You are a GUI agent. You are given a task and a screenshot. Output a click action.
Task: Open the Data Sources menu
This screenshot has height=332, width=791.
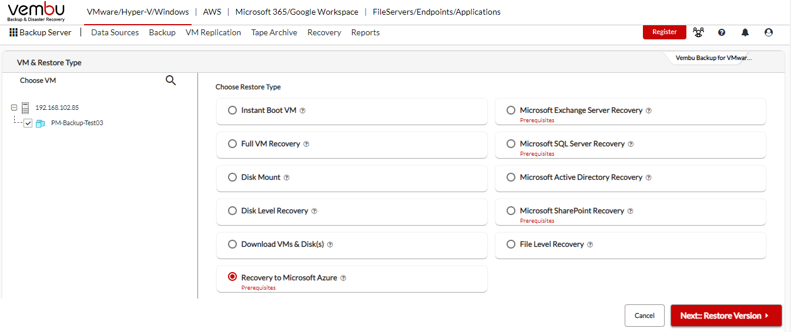click(x=115, y=32)
